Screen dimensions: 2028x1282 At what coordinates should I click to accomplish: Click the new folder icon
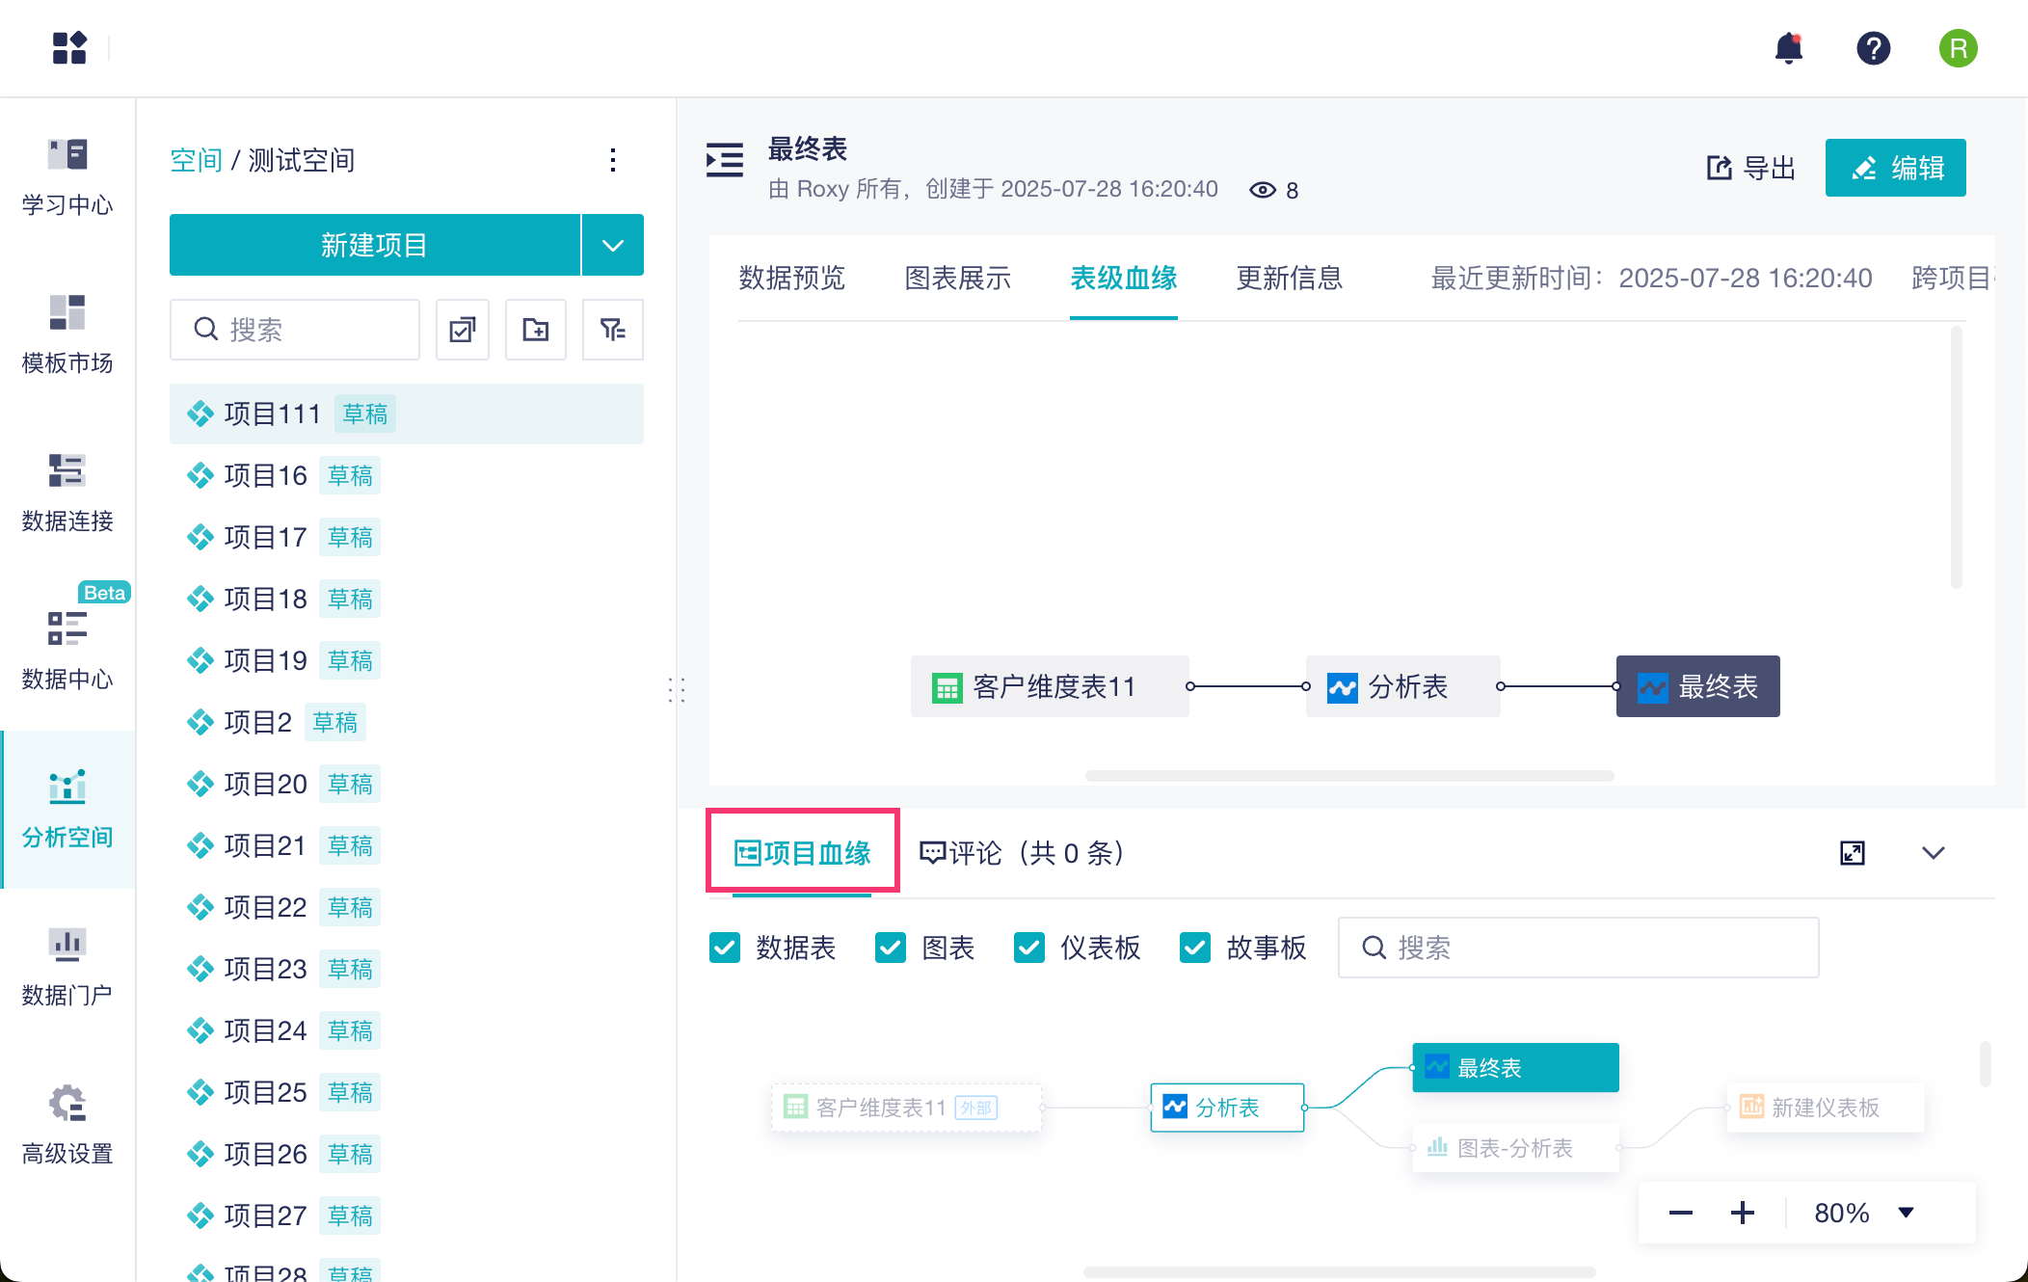coord(536,330)
